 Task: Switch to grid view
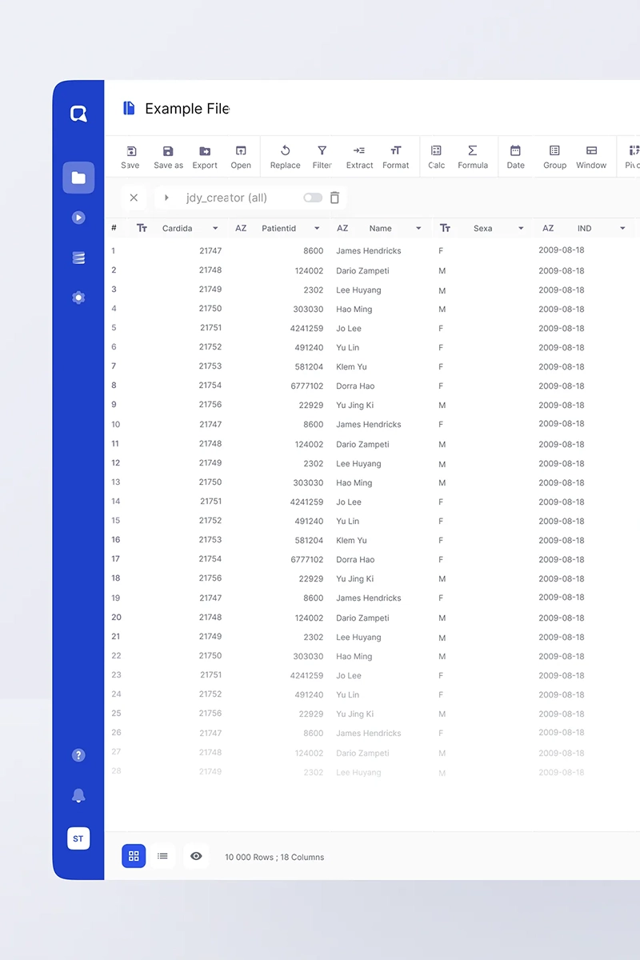click(134, 856)
